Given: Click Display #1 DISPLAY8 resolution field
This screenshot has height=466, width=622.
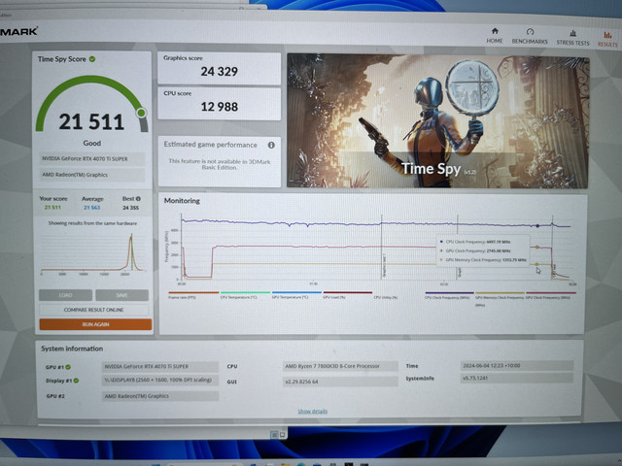Looking at the screenshot, I should point(159,380).
